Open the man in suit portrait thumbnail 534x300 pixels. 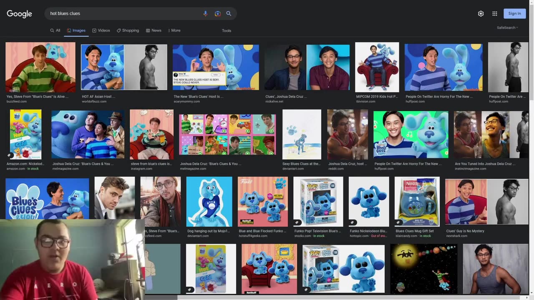pos(115,198)
